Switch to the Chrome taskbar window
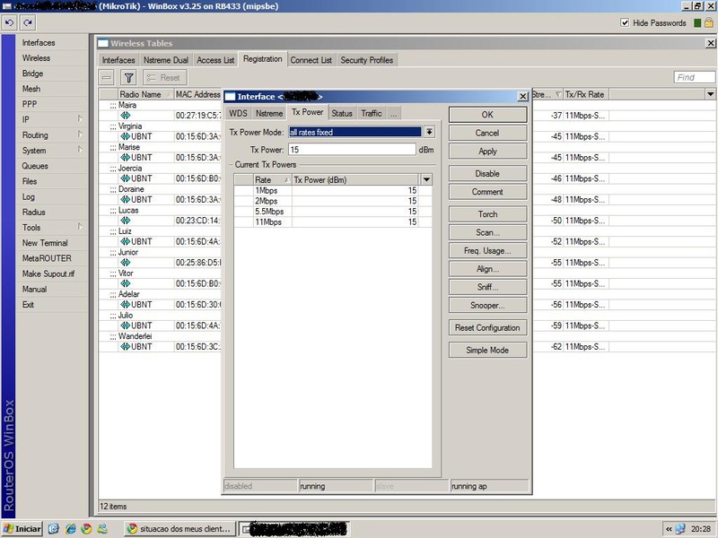Screen dimensions: 718x538 pos(180,529)
